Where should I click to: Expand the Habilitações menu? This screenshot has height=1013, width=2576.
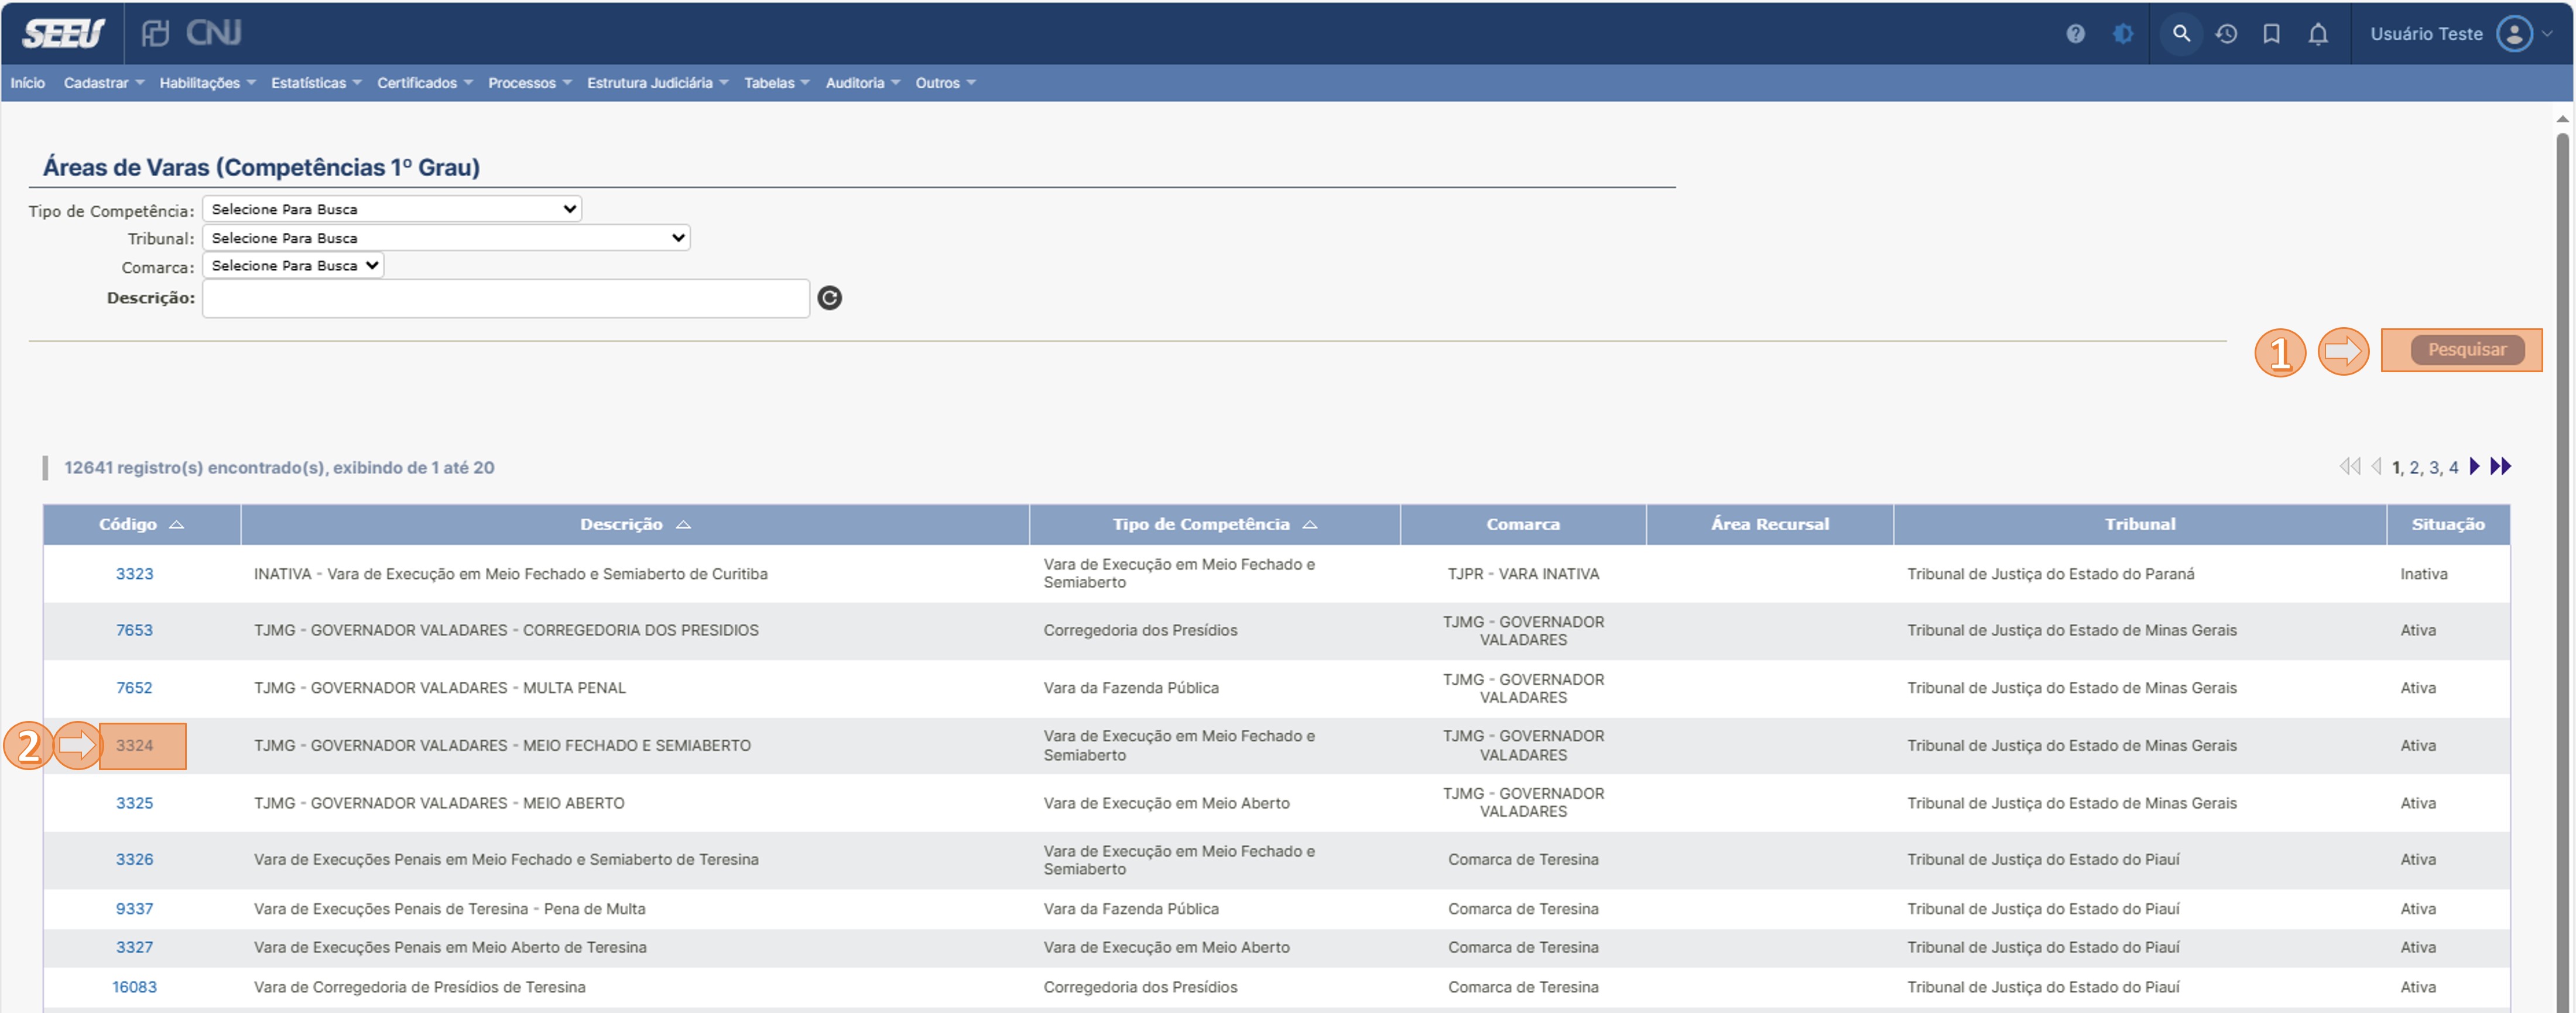click(208, 83)
